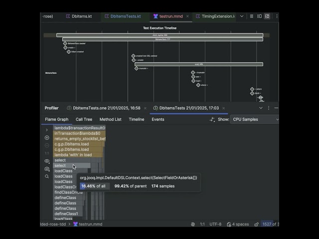This screenshot has width=319, height=239.
Task: Capture a flame graph image with camera icon
Action: coord(47,169)
